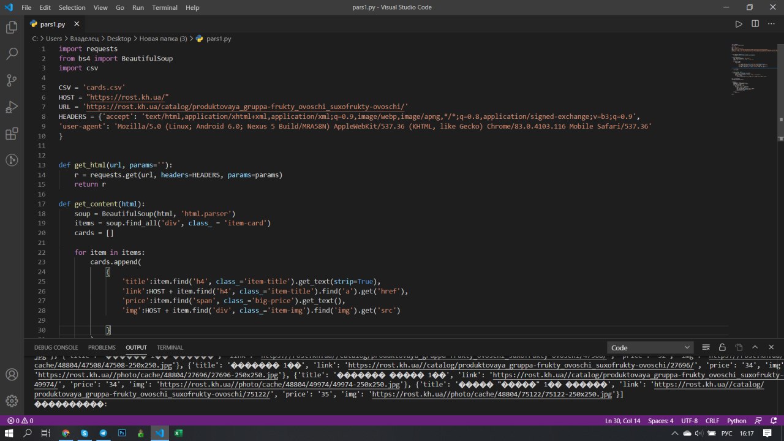
Task: Open errors and warnings status item
Action: [x=20, y=421]
